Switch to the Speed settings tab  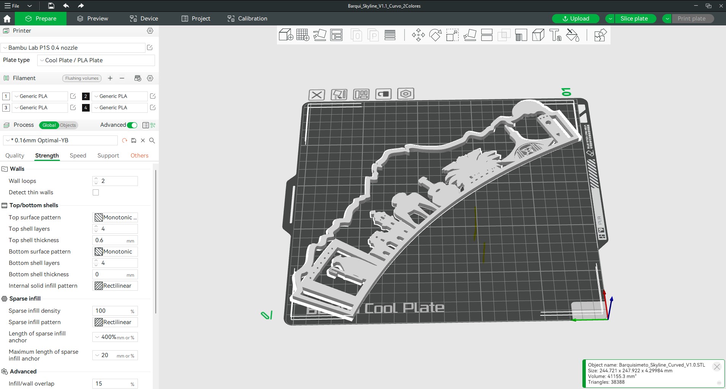pyautogui.click(x=78, y=156)
